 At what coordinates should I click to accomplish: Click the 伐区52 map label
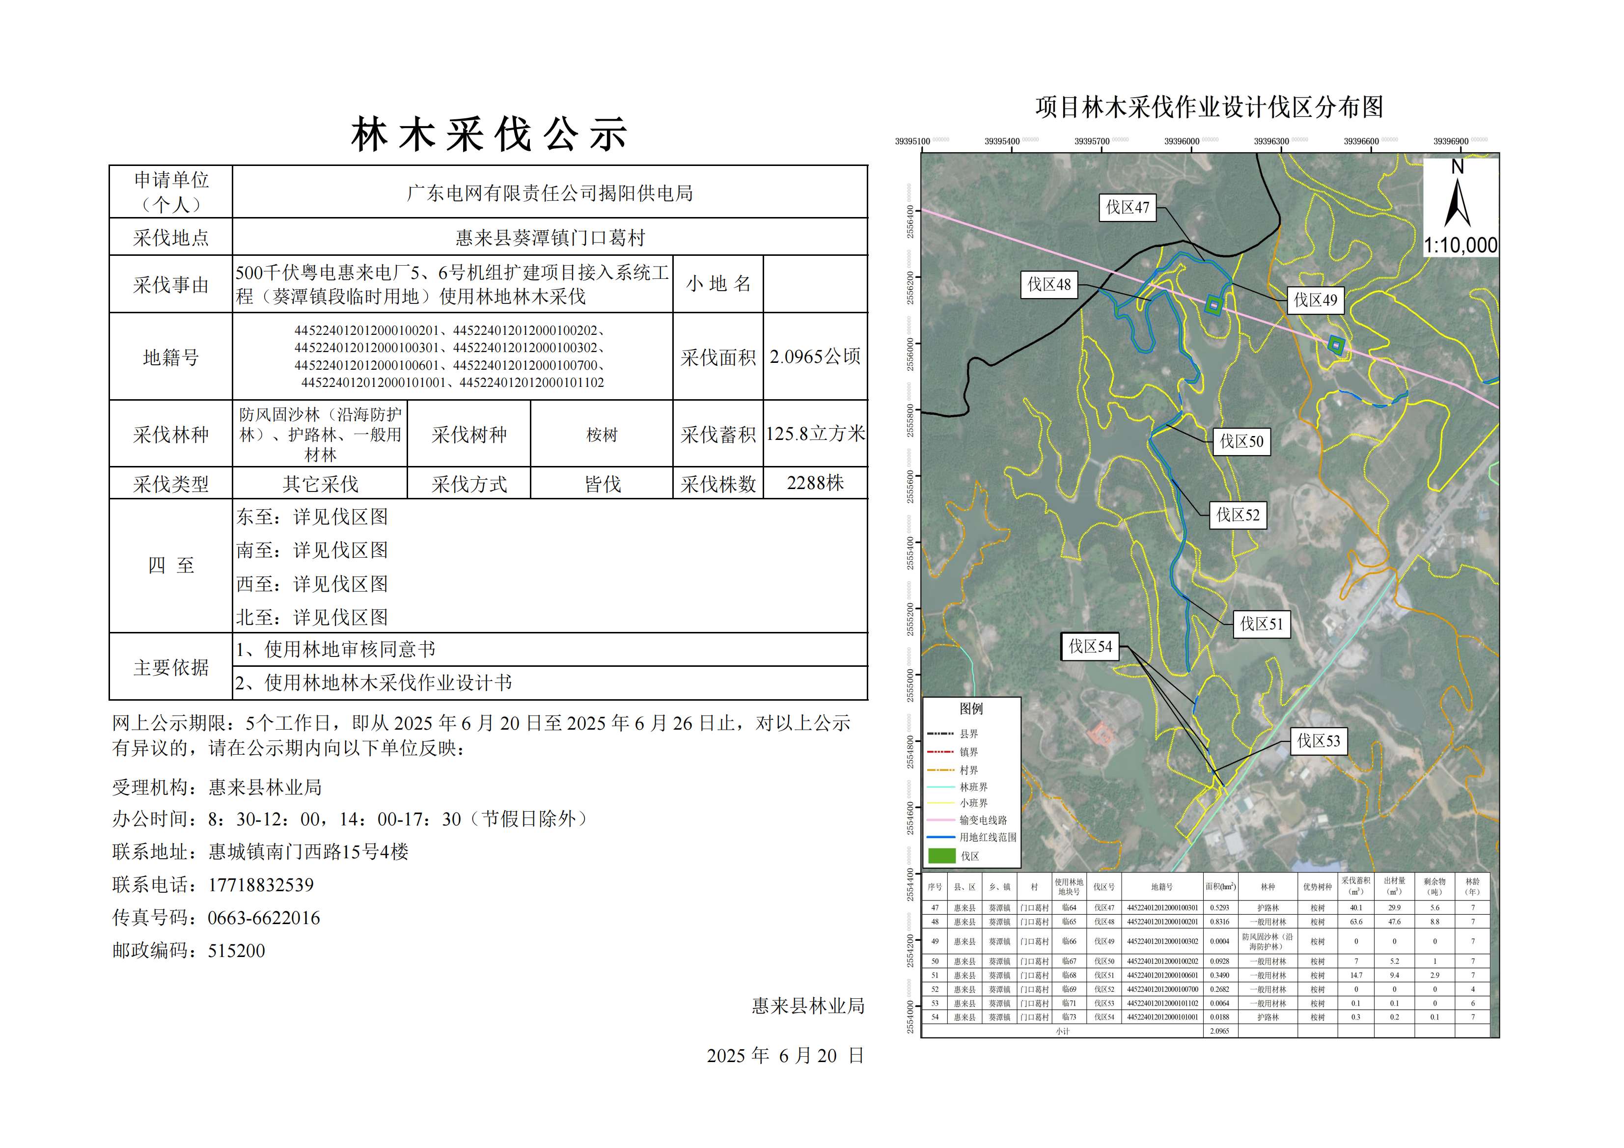click(1238, 515)
